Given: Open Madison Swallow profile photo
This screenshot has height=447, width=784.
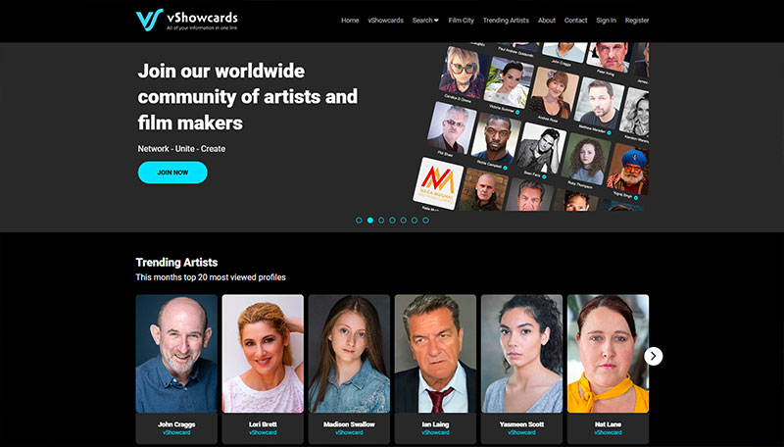Looking at the screenshot, I should (349, 354).
